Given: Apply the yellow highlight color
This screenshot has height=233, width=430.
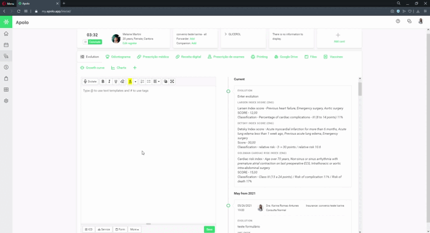Looking at the screenshot, I should pyautogui.click(x=130, y=81).
